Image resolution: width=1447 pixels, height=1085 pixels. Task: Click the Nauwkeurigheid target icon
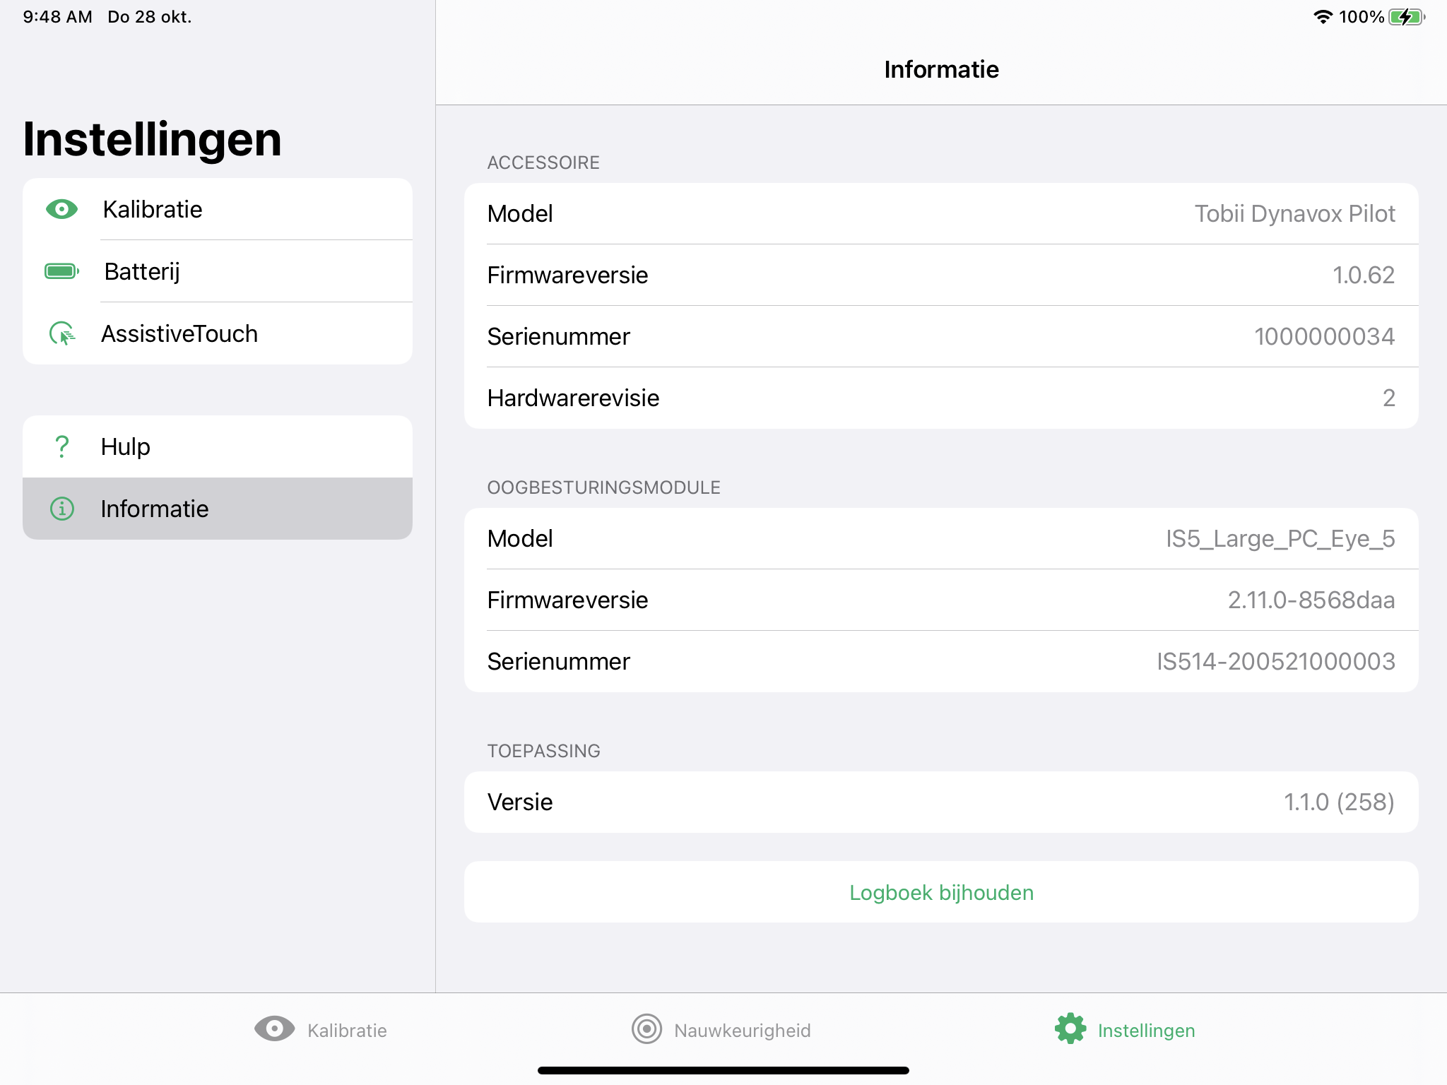pos(646,1029)
